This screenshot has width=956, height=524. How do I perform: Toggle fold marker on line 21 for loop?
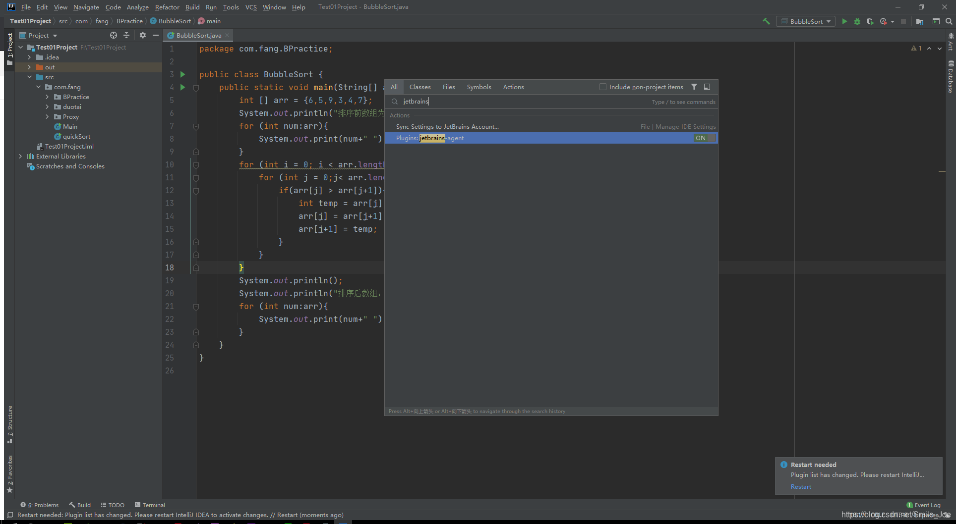[x=196, y=307]
